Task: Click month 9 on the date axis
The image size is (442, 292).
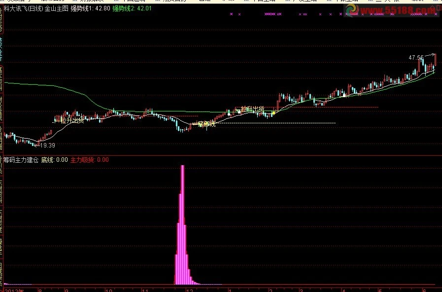Action: click(67, 290)
